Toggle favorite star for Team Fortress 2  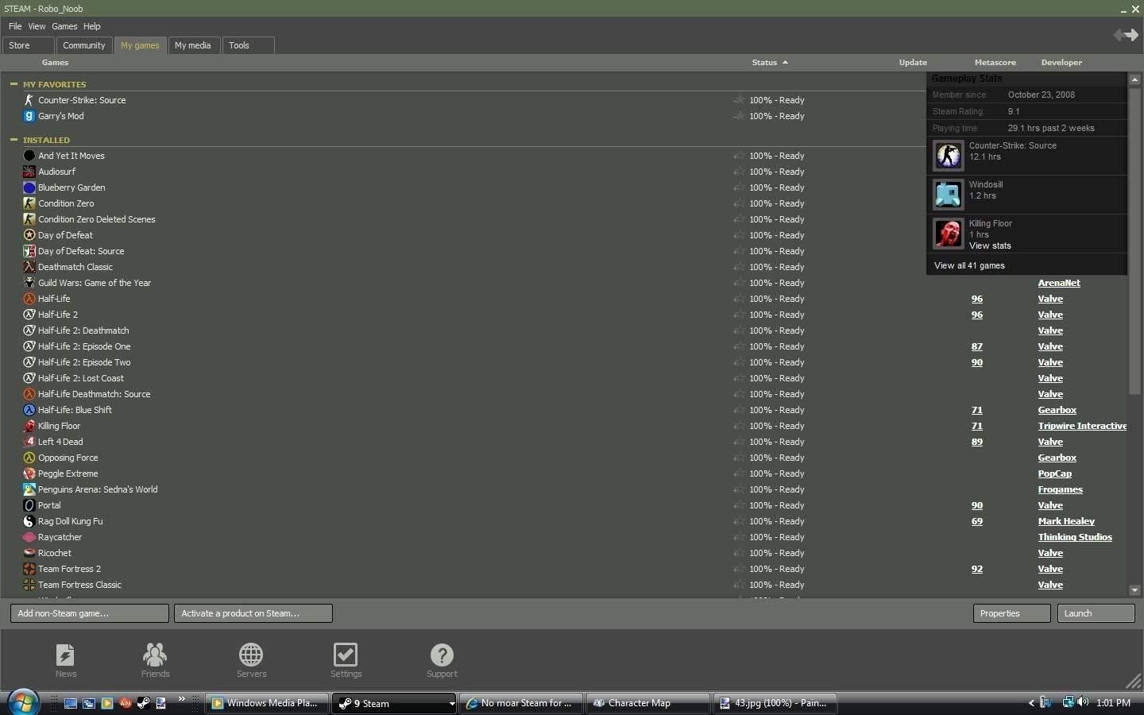point(739,569)
